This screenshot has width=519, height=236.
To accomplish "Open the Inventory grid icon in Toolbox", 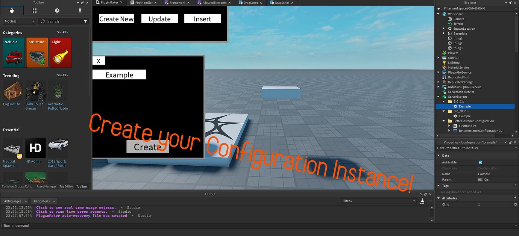I will 34,10.
